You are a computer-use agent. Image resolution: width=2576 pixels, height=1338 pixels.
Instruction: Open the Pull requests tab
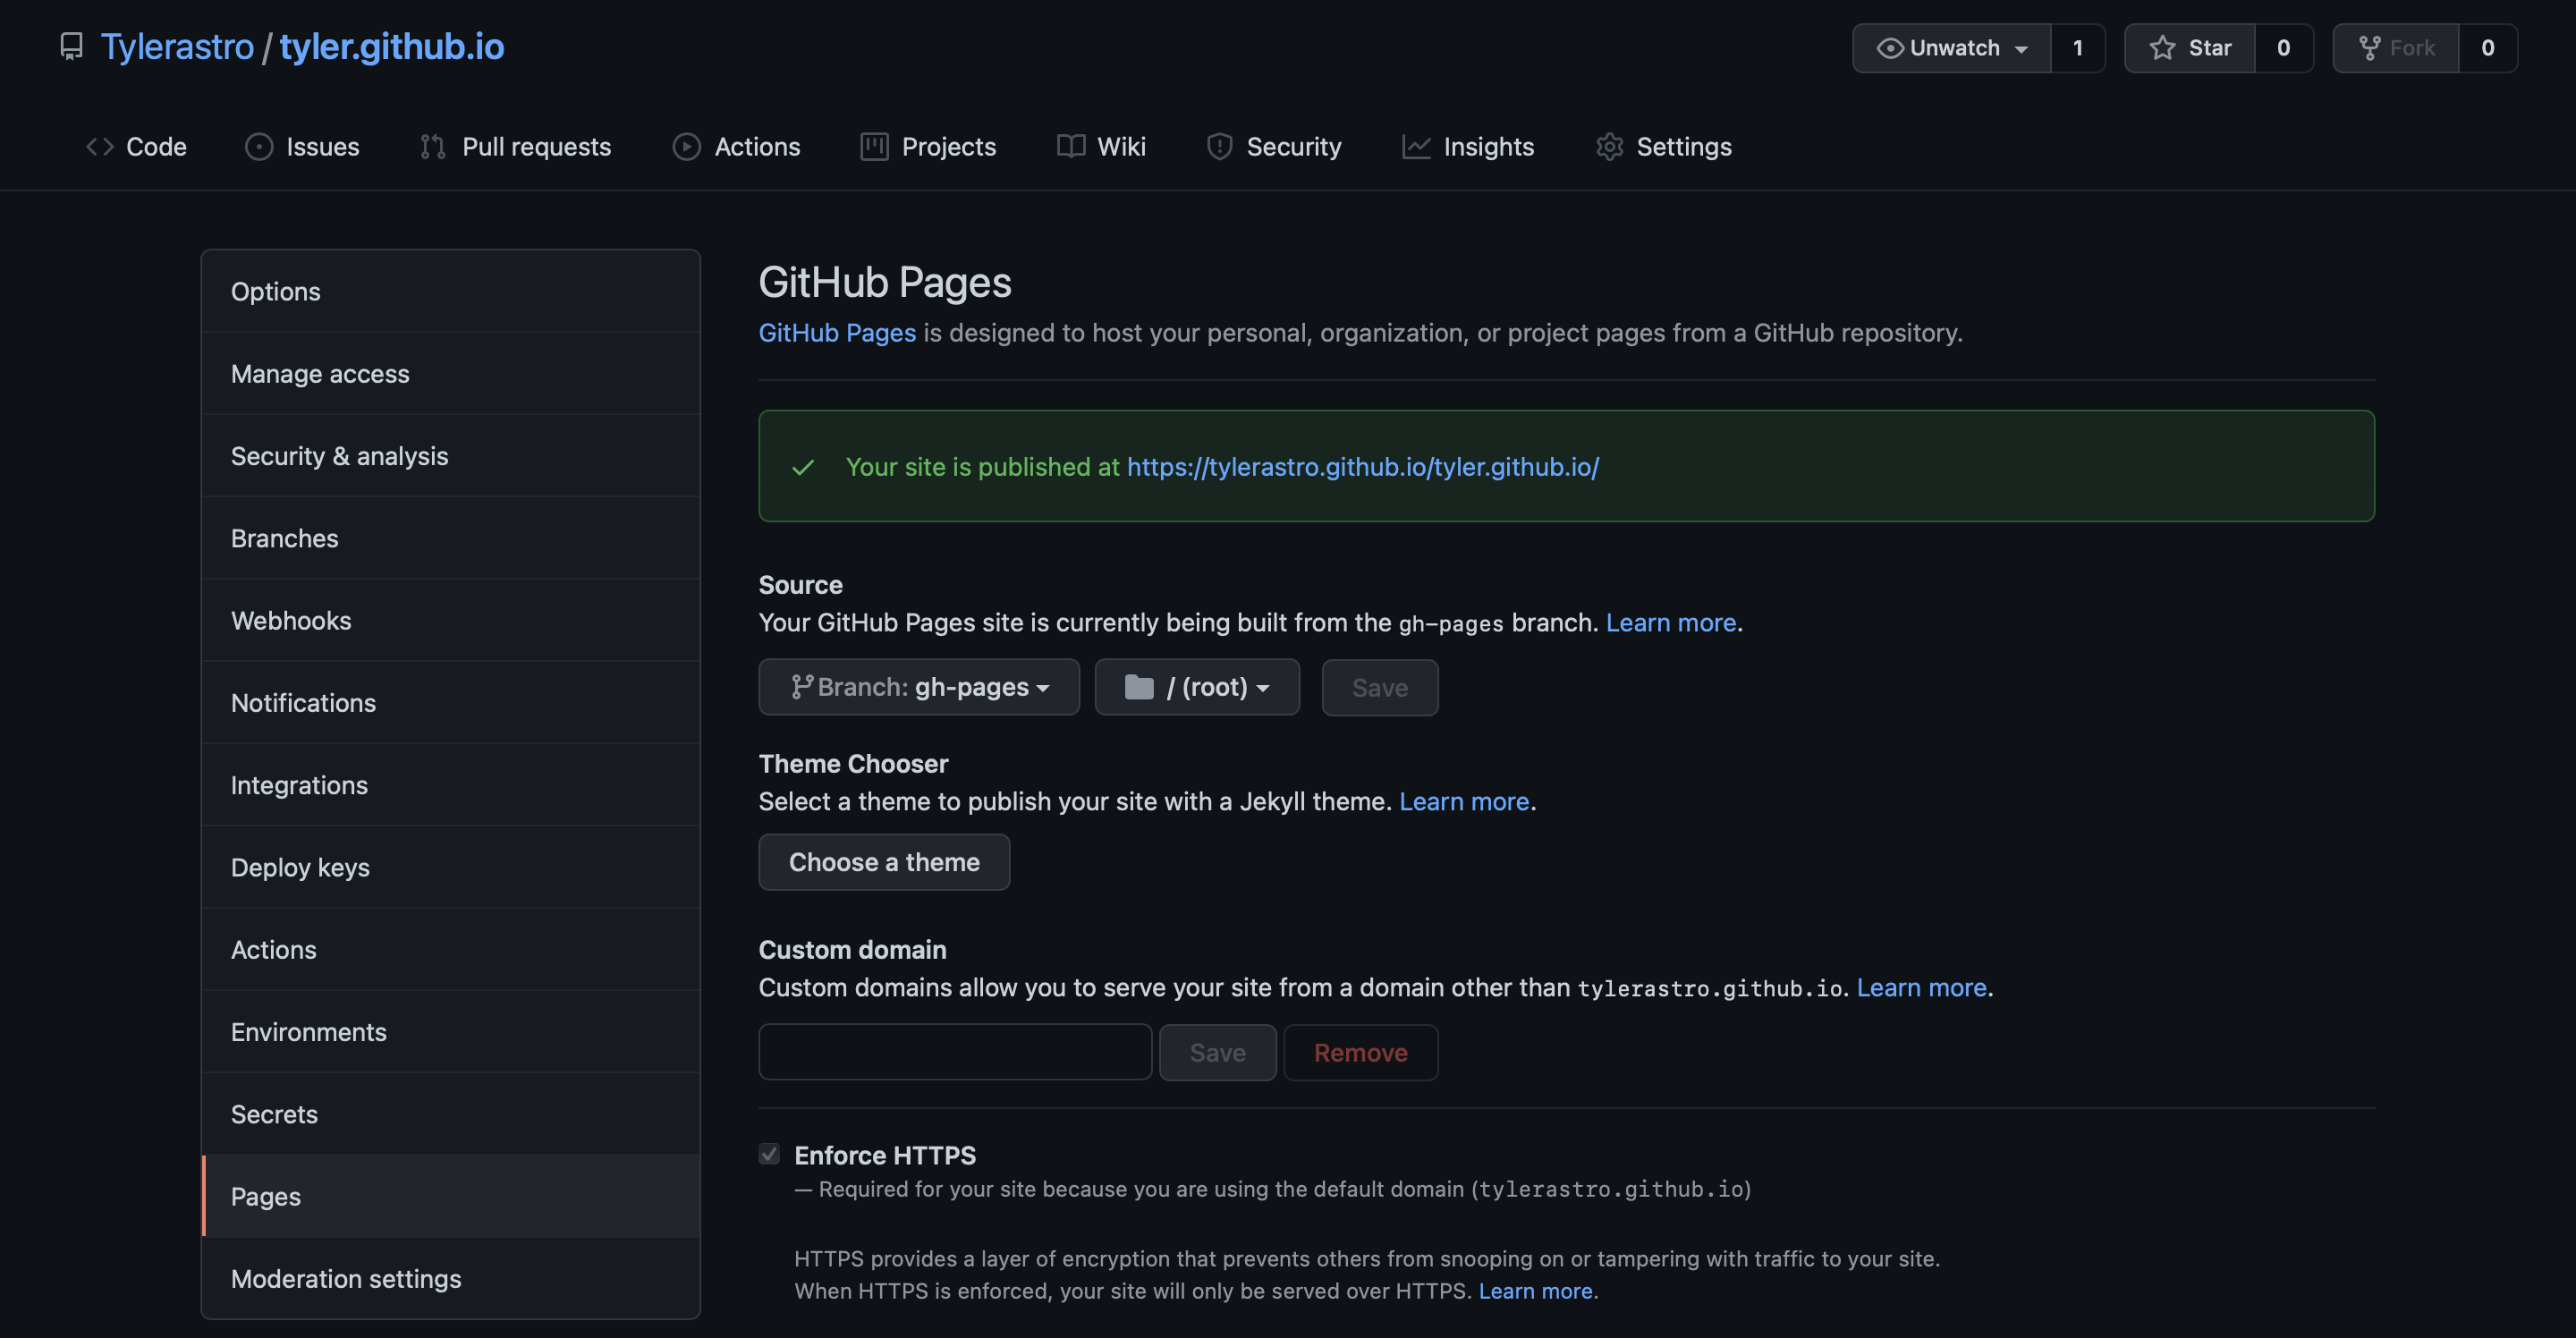[x=516, y=147]
